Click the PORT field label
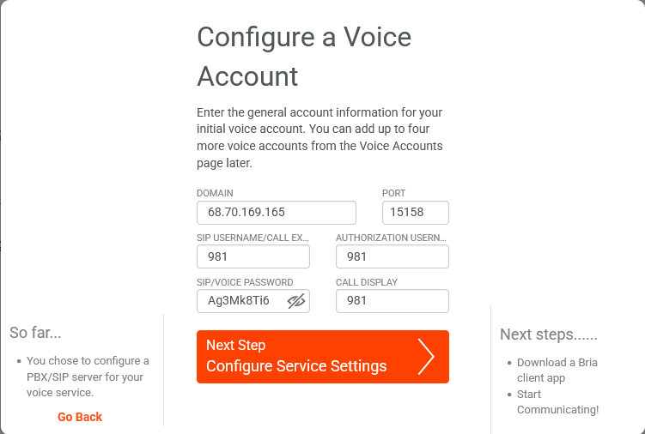 pos(393,193)
